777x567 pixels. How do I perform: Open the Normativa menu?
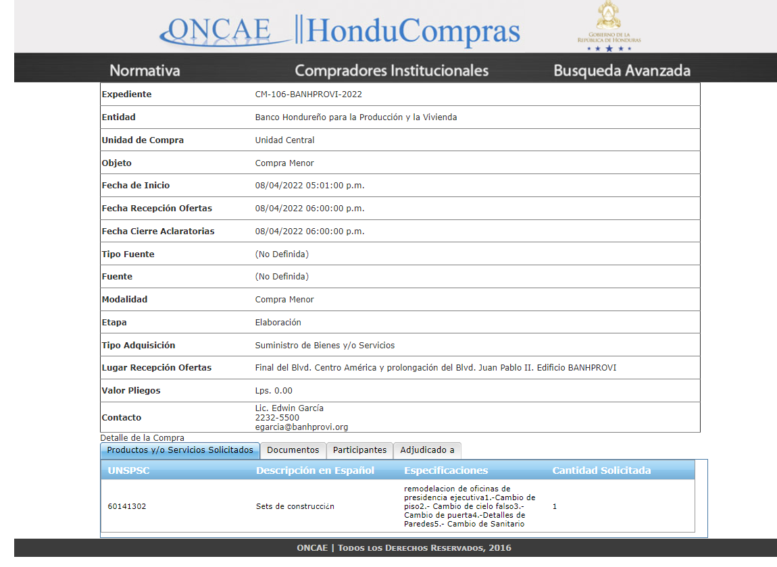[145, 70]
